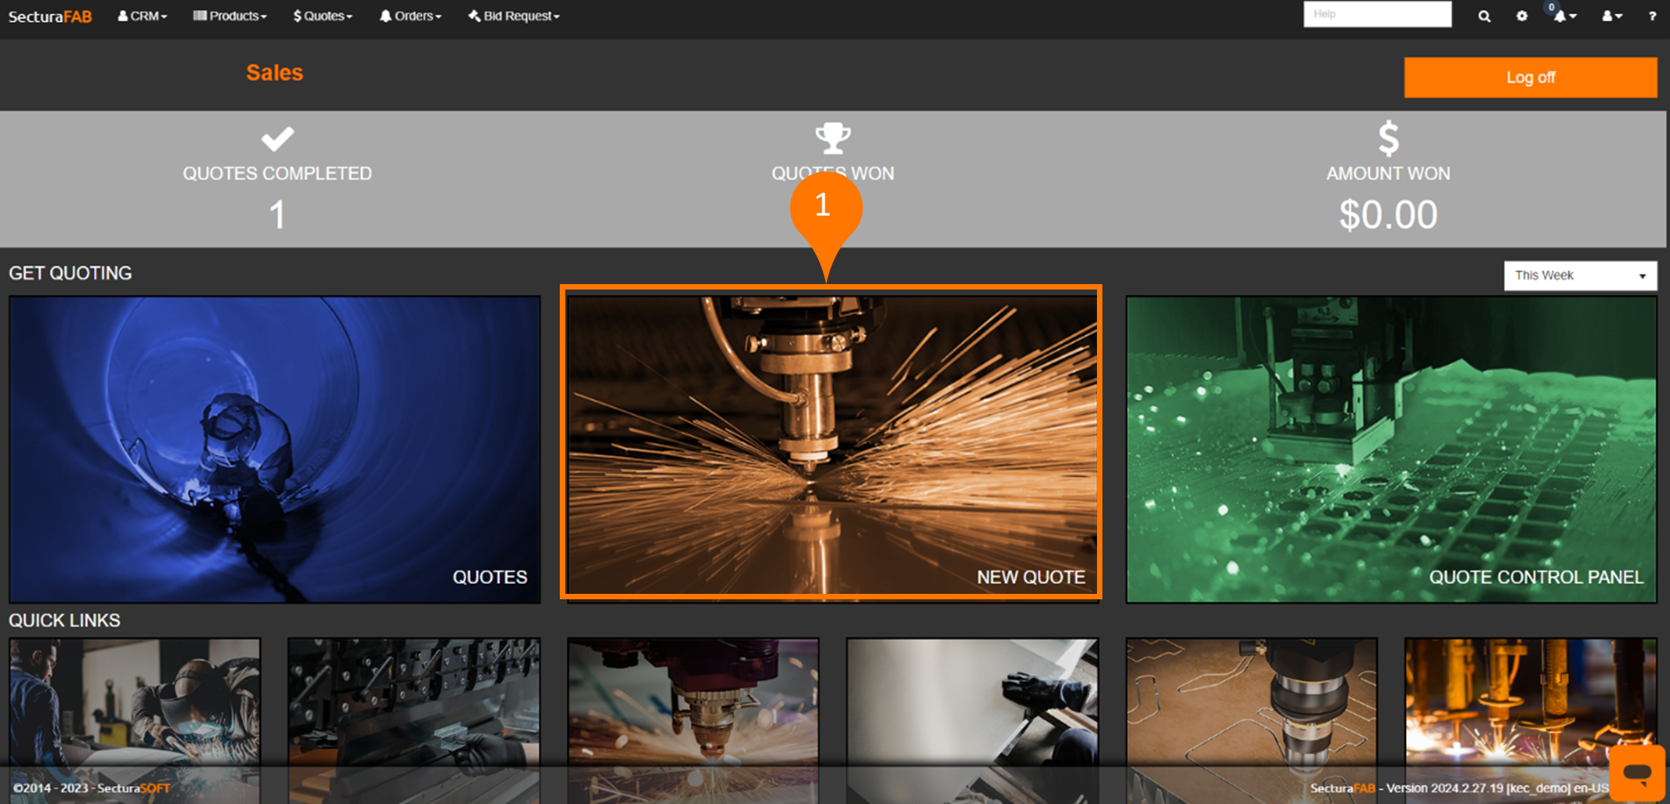Click the Amount Won dollar icon

(x=1388, y=139)
